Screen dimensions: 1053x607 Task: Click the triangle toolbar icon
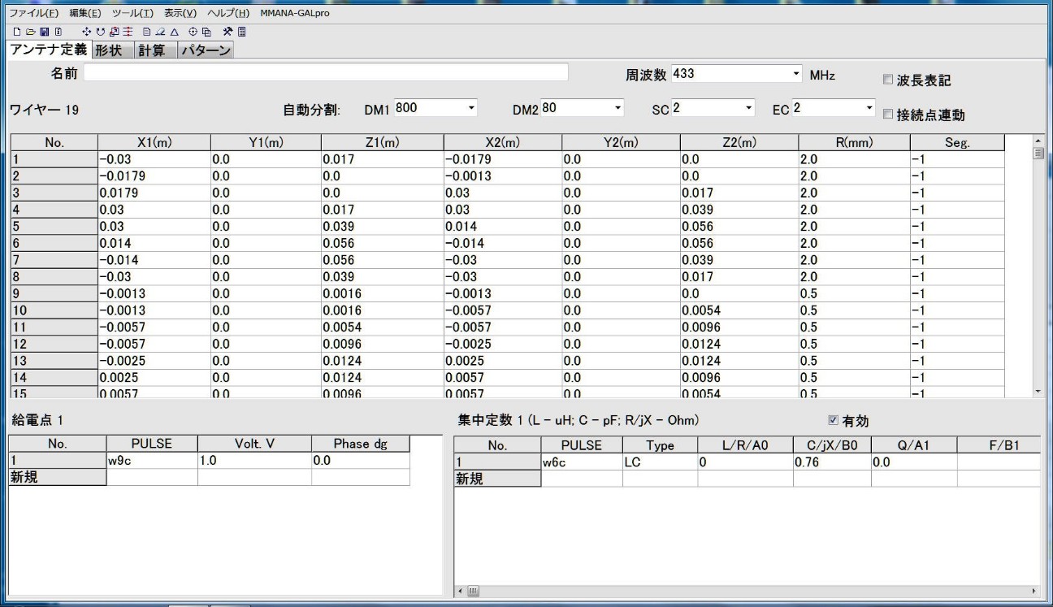pyautogui.click(x=174, y=32)
